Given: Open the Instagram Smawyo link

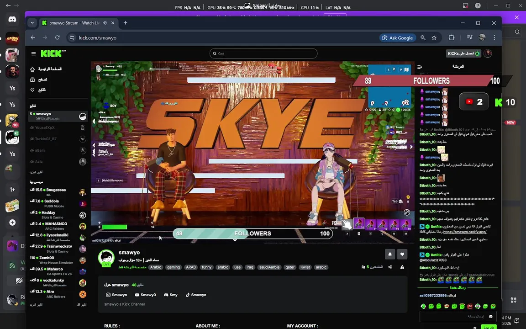Looking at the screenshot, I should [x=116, y=295].
